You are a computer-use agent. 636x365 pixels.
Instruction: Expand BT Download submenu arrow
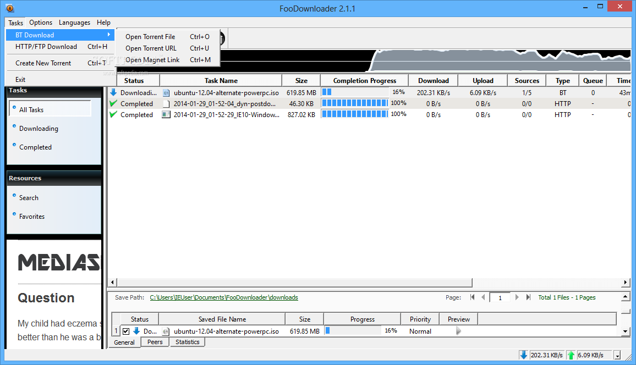pyautogui.click(x=109, y=35)
